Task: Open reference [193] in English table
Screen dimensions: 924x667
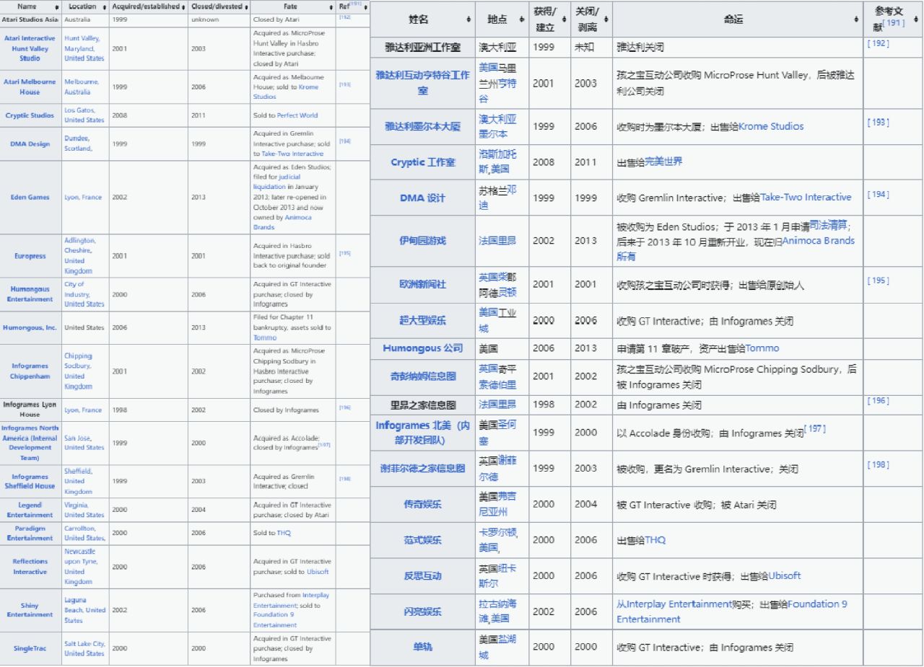Action: pyautogui.click(x=345, y=84)
